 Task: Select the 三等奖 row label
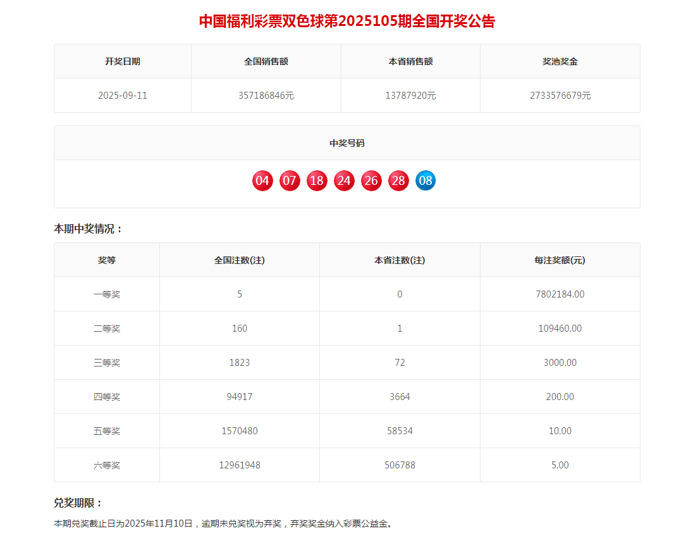pos(106,363)
